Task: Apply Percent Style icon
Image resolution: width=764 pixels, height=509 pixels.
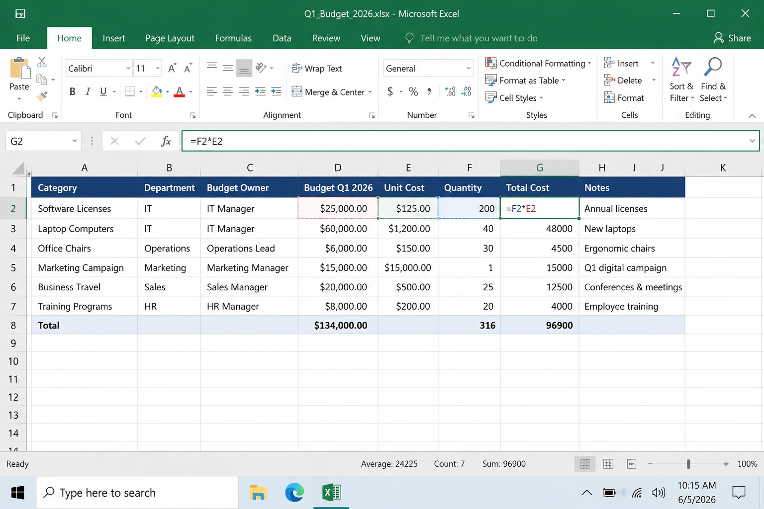Action: (413, 91)
